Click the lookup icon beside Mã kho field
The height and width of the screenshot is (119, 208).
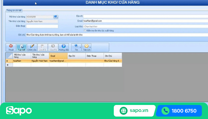point(56,17)
